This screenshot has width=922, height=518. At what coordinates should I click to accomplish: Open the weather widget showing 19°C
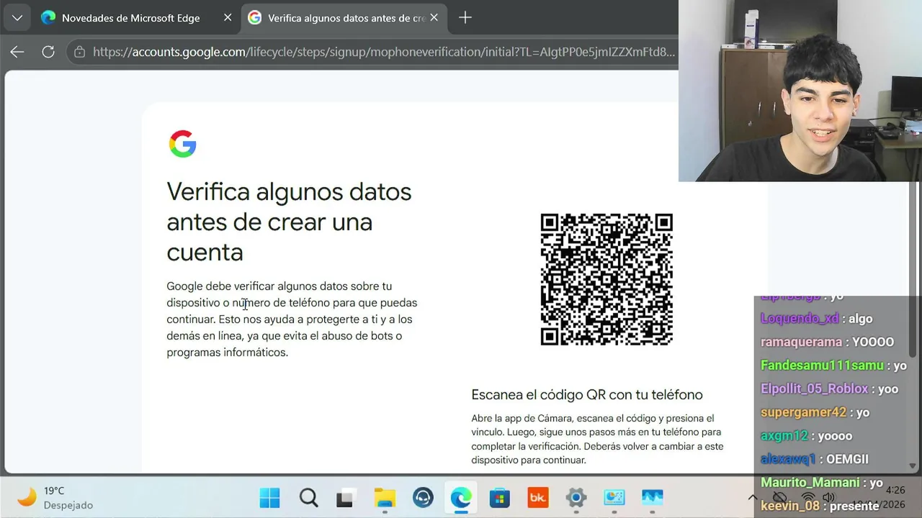(x=56, y=498)
